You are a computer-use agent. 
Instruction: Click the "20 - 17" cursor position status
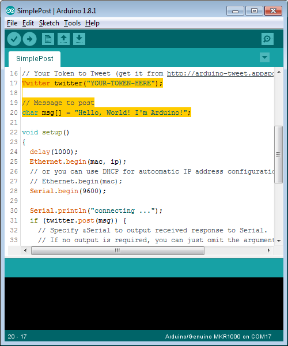tap(17, 337)
